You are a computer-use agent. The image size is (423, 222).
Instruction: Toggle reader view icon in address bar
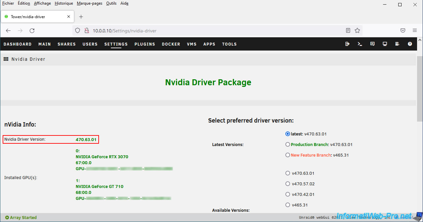click(x=348, y=31)
